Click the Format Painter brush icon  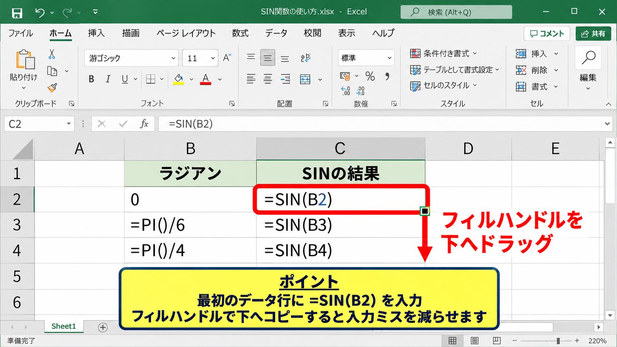[52, 88]
